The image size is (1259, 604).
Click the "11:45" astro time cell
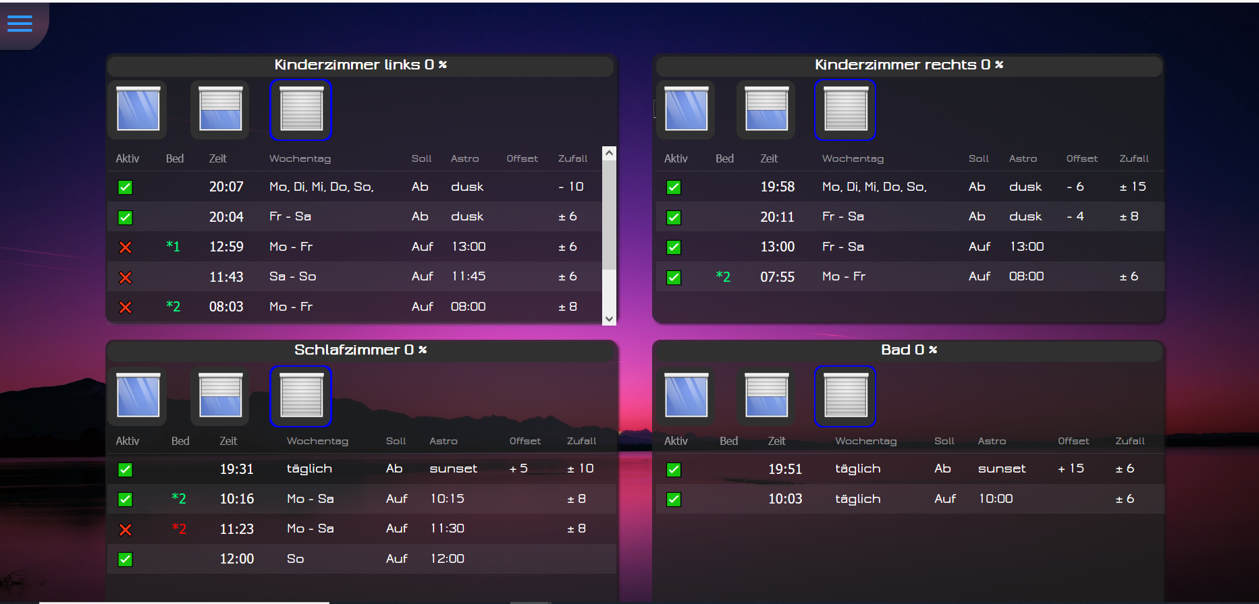click(468, 276)
